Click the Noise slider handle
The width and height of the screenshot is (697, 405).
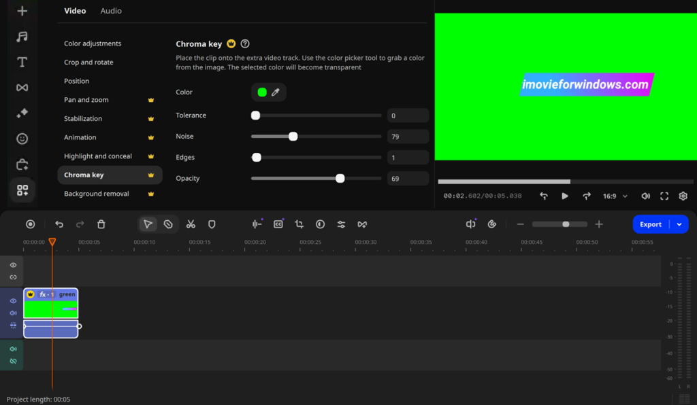[293, 136]
